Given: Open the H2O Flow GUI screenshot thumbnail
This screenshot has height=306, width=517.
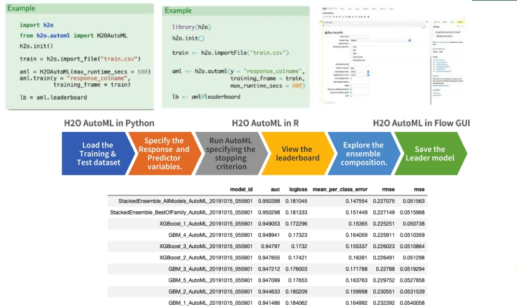Looking at the screenshot, I should [x=393, y=55].
